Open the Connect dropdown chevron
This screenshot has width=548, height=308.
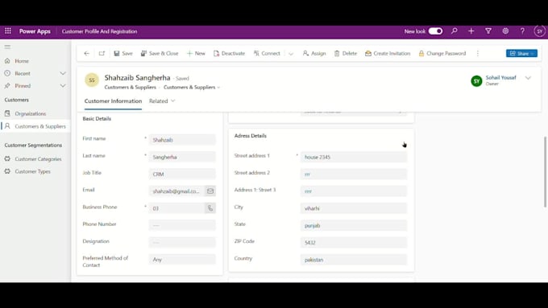tap(291, 54)
